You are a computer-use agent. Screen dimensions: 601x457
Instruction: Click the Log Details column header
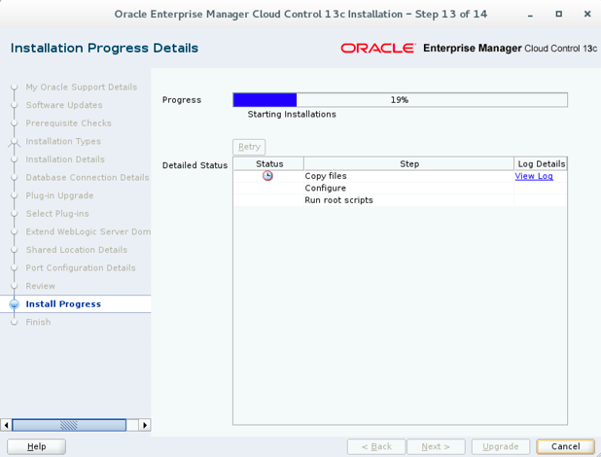pos(541,163)
